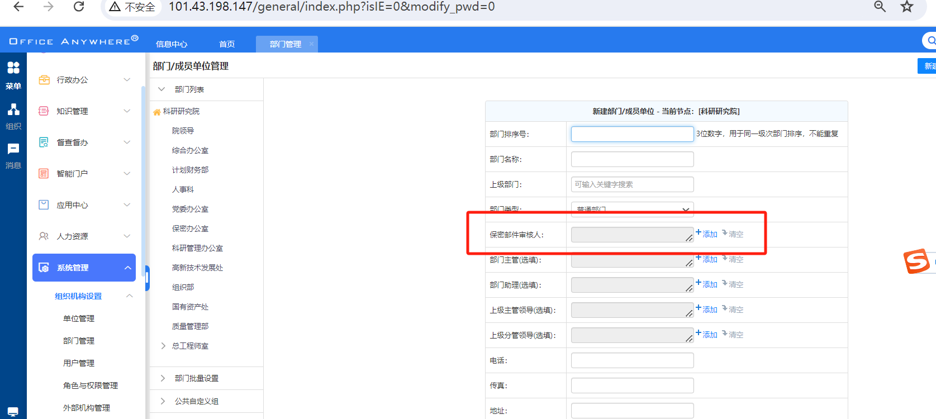Click 添加 for 上级主管领导(选填)
This screenshot has width=936, height=419.
(x=706, y=309)
